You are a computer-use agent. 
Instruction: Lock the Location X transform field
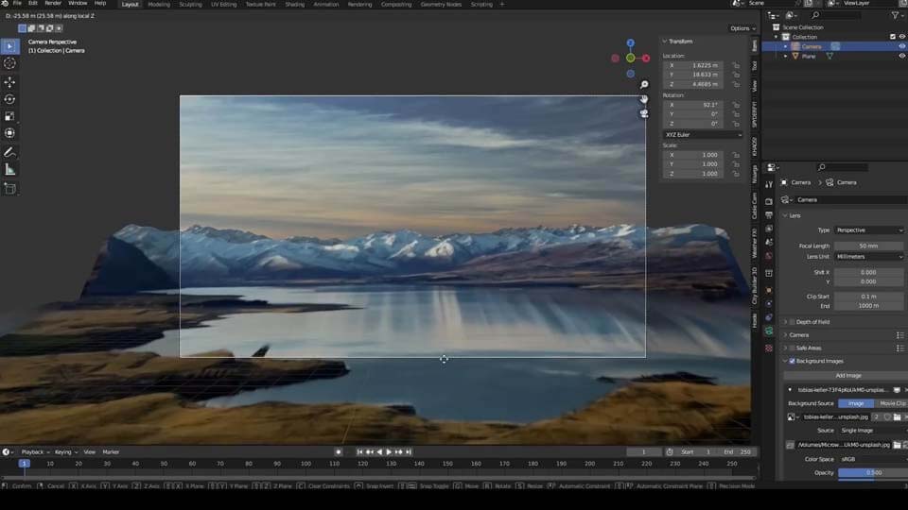point(736,65)
